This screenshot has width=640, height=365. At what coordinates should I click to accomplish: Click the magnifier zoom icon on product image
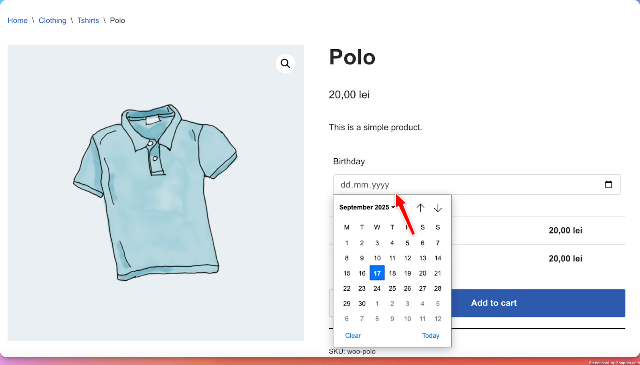point(285,64)
